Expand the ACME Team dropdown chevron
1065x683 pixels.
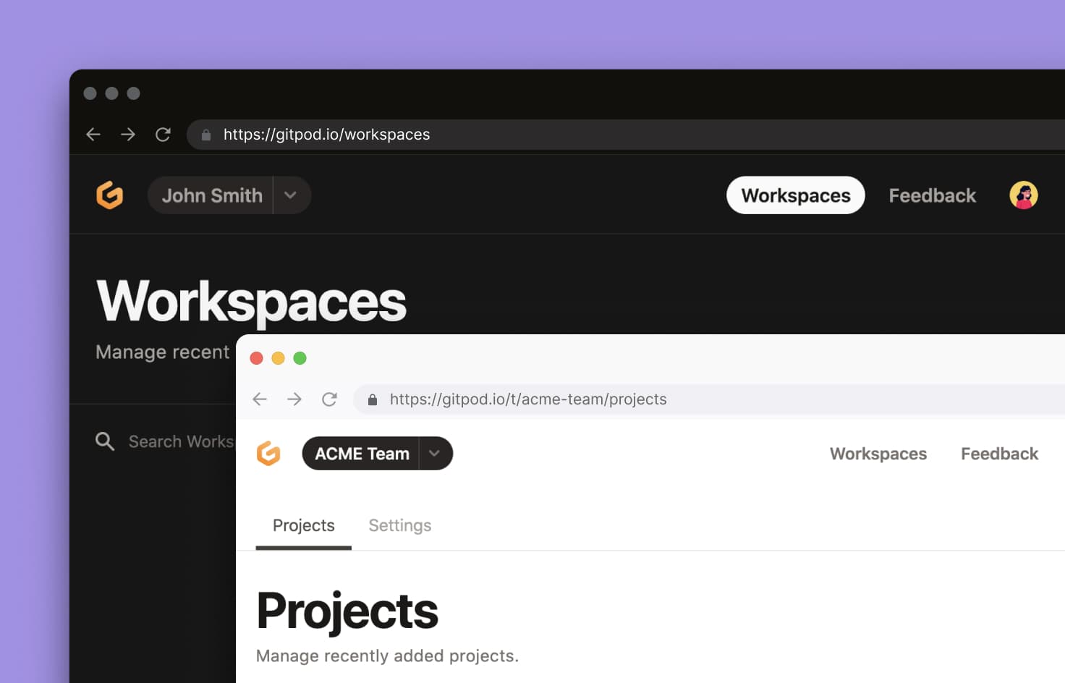click(435, 454)
